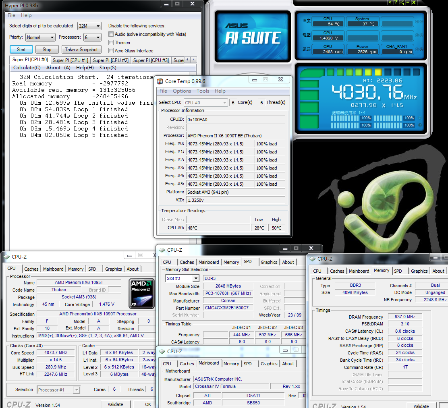Switch to Super PI [CPU #1] tab
This screenshot has width=448, height=408.
(71, 60)
